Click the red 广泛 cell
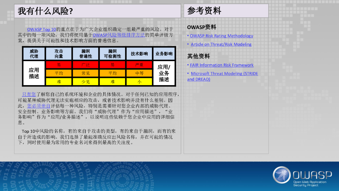Screen dimensions: 339x191 [x=86, y=65]
